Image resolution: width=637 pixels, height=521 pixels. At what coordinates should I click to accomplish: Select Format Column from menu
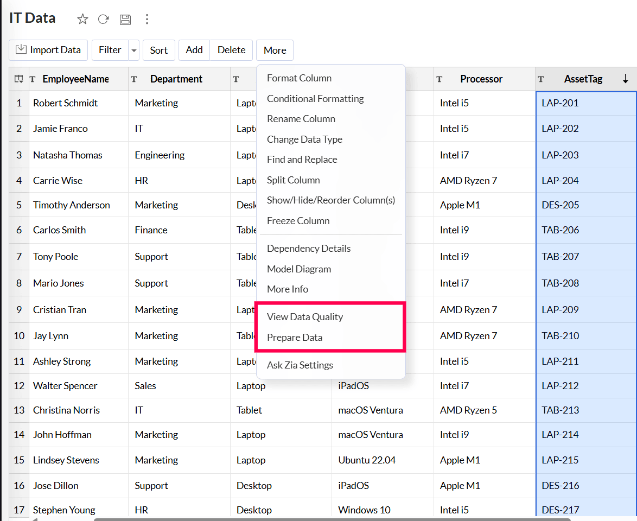click(299, 78)
